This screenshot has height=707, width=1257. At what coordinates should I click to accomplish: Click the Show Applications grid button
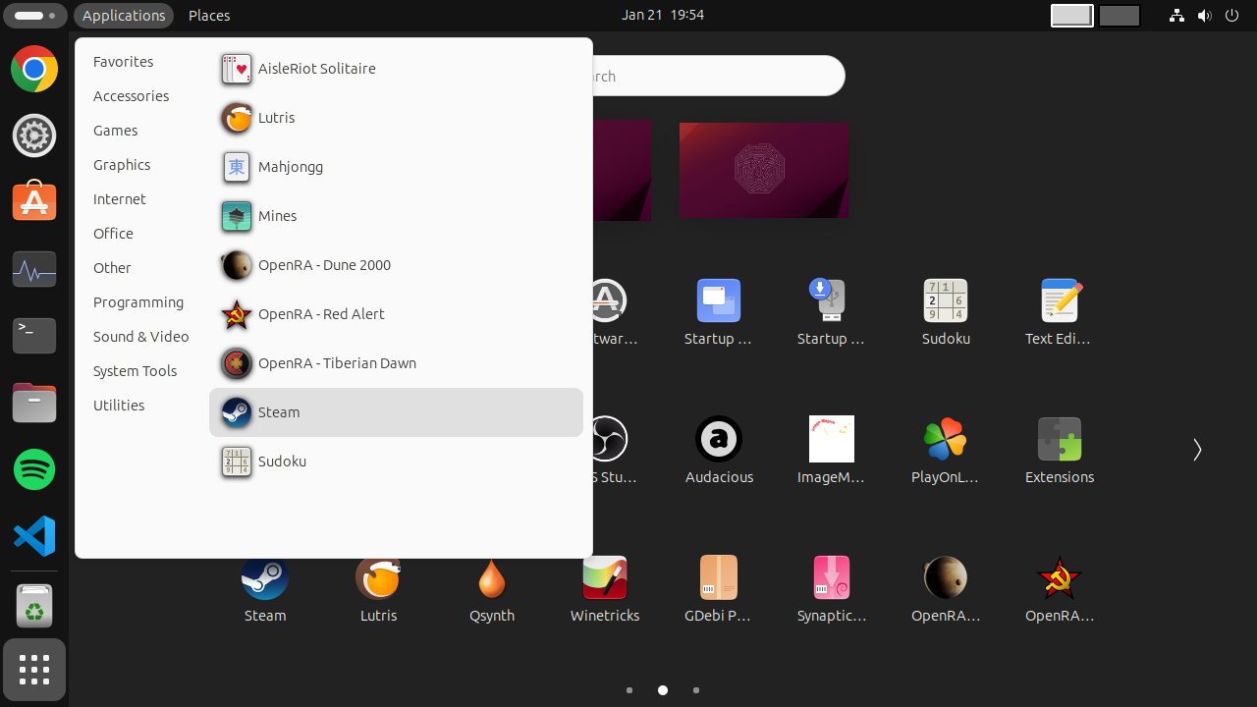tap(34, 670)
